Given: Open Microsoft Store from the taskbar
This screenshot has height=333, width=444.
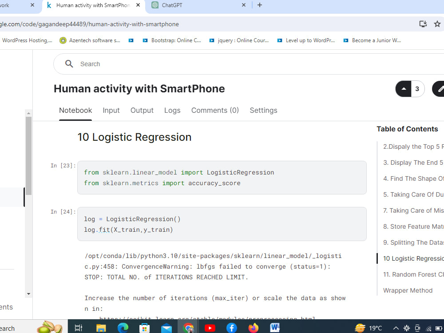Looking at the screenshot, I should (x=144, y=328).
